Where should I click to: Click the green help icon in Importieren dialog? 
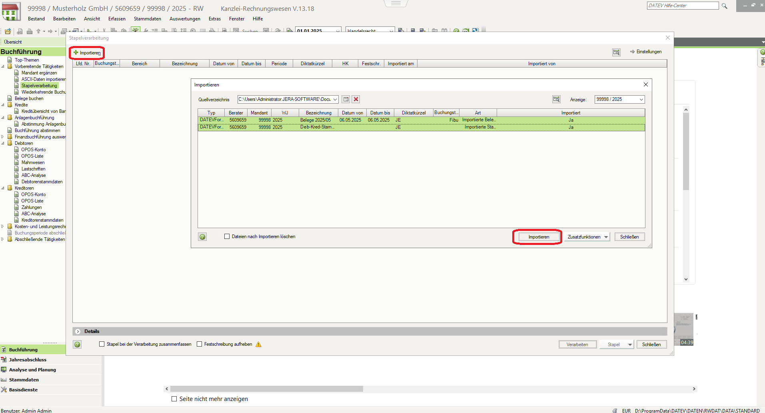pyautogui.click(x=203, y=237)
